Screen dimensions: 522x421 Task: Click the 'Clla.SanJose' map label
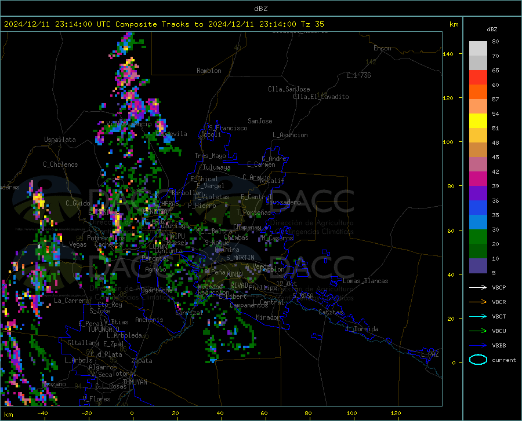[289, 89]
